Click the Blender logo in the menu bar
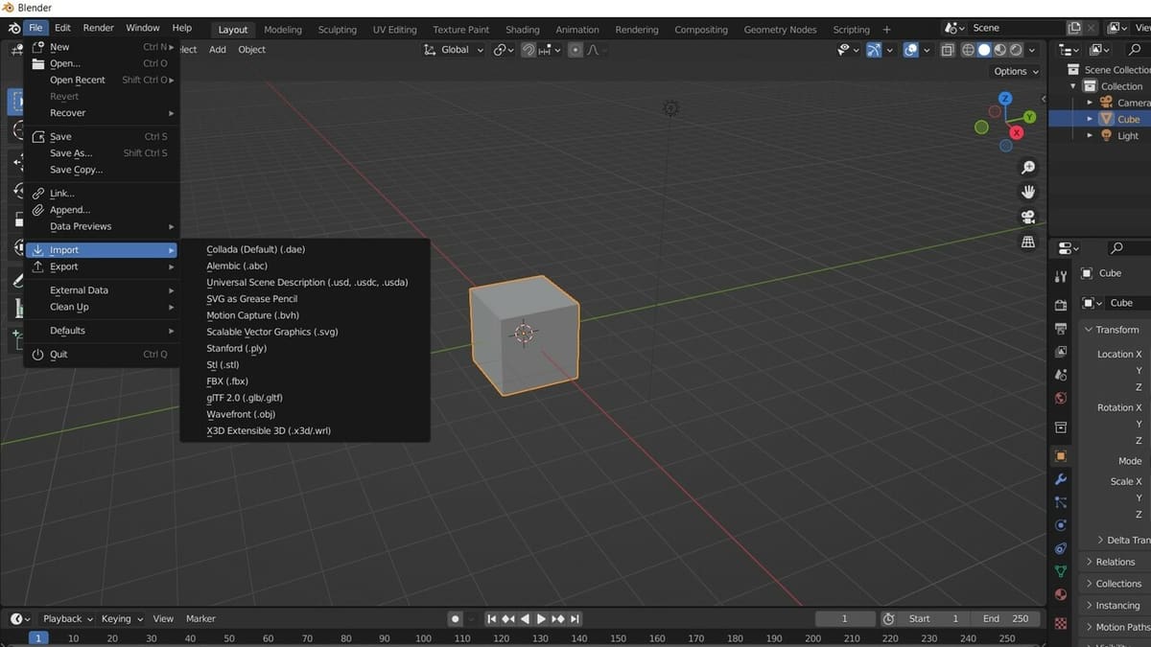This screenshot has width=1151, height=647. 12,28
